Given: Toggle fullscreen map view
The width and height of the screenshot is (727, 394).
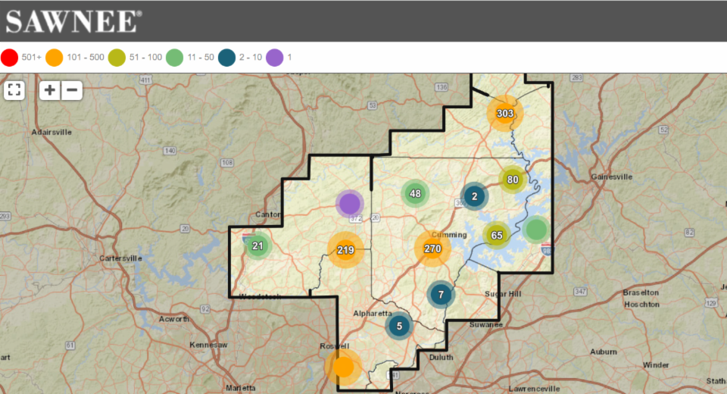Looking at the screenshot, I should click(x=14, y=90).
